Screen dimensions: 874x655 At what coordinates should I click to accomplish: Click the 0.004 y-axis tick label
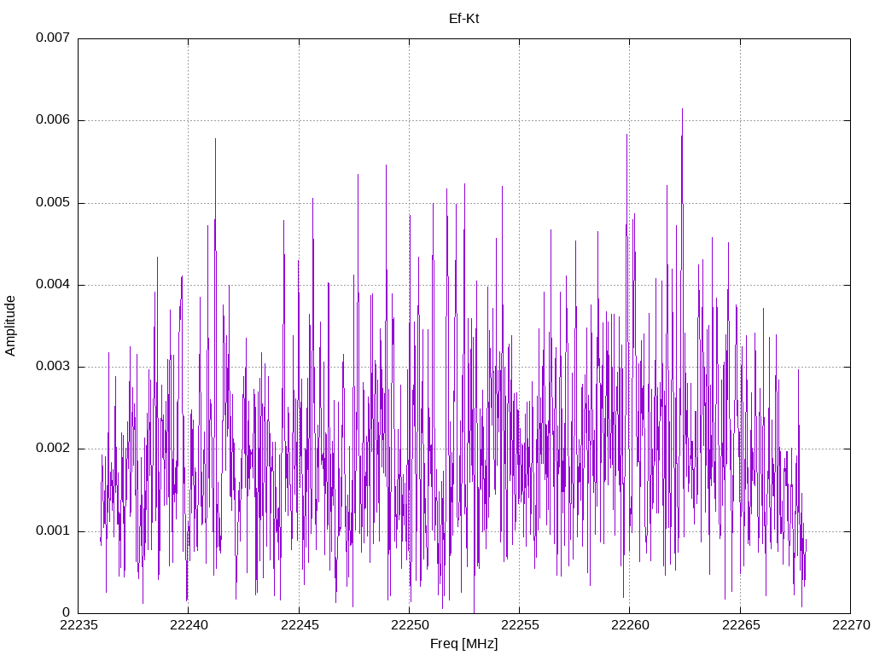click(x=53, y=285)
